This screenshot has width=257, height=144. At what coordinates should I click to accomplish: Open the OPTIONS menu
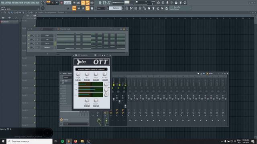pos(27,3)
